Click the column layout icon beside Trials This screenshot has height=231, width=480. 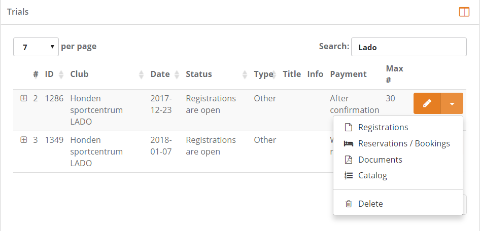coord(464,12)
